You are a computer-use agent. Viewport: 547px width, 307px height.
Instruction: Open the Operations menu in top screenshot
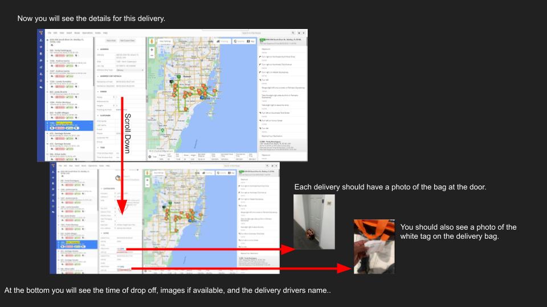[x=88, y=33]
